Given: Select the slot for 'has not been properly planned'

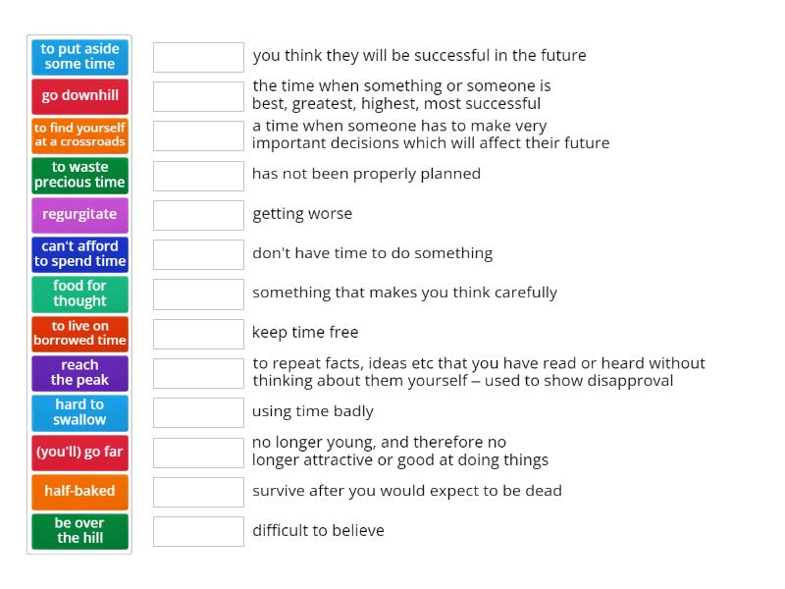Looking at the screenshot, I should [198, 176].
